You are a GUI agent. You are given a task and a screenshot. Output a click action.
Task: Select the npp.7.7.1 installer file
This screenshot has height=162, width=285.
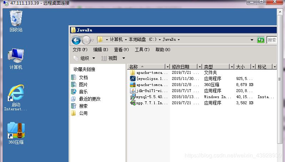point(151,103)
